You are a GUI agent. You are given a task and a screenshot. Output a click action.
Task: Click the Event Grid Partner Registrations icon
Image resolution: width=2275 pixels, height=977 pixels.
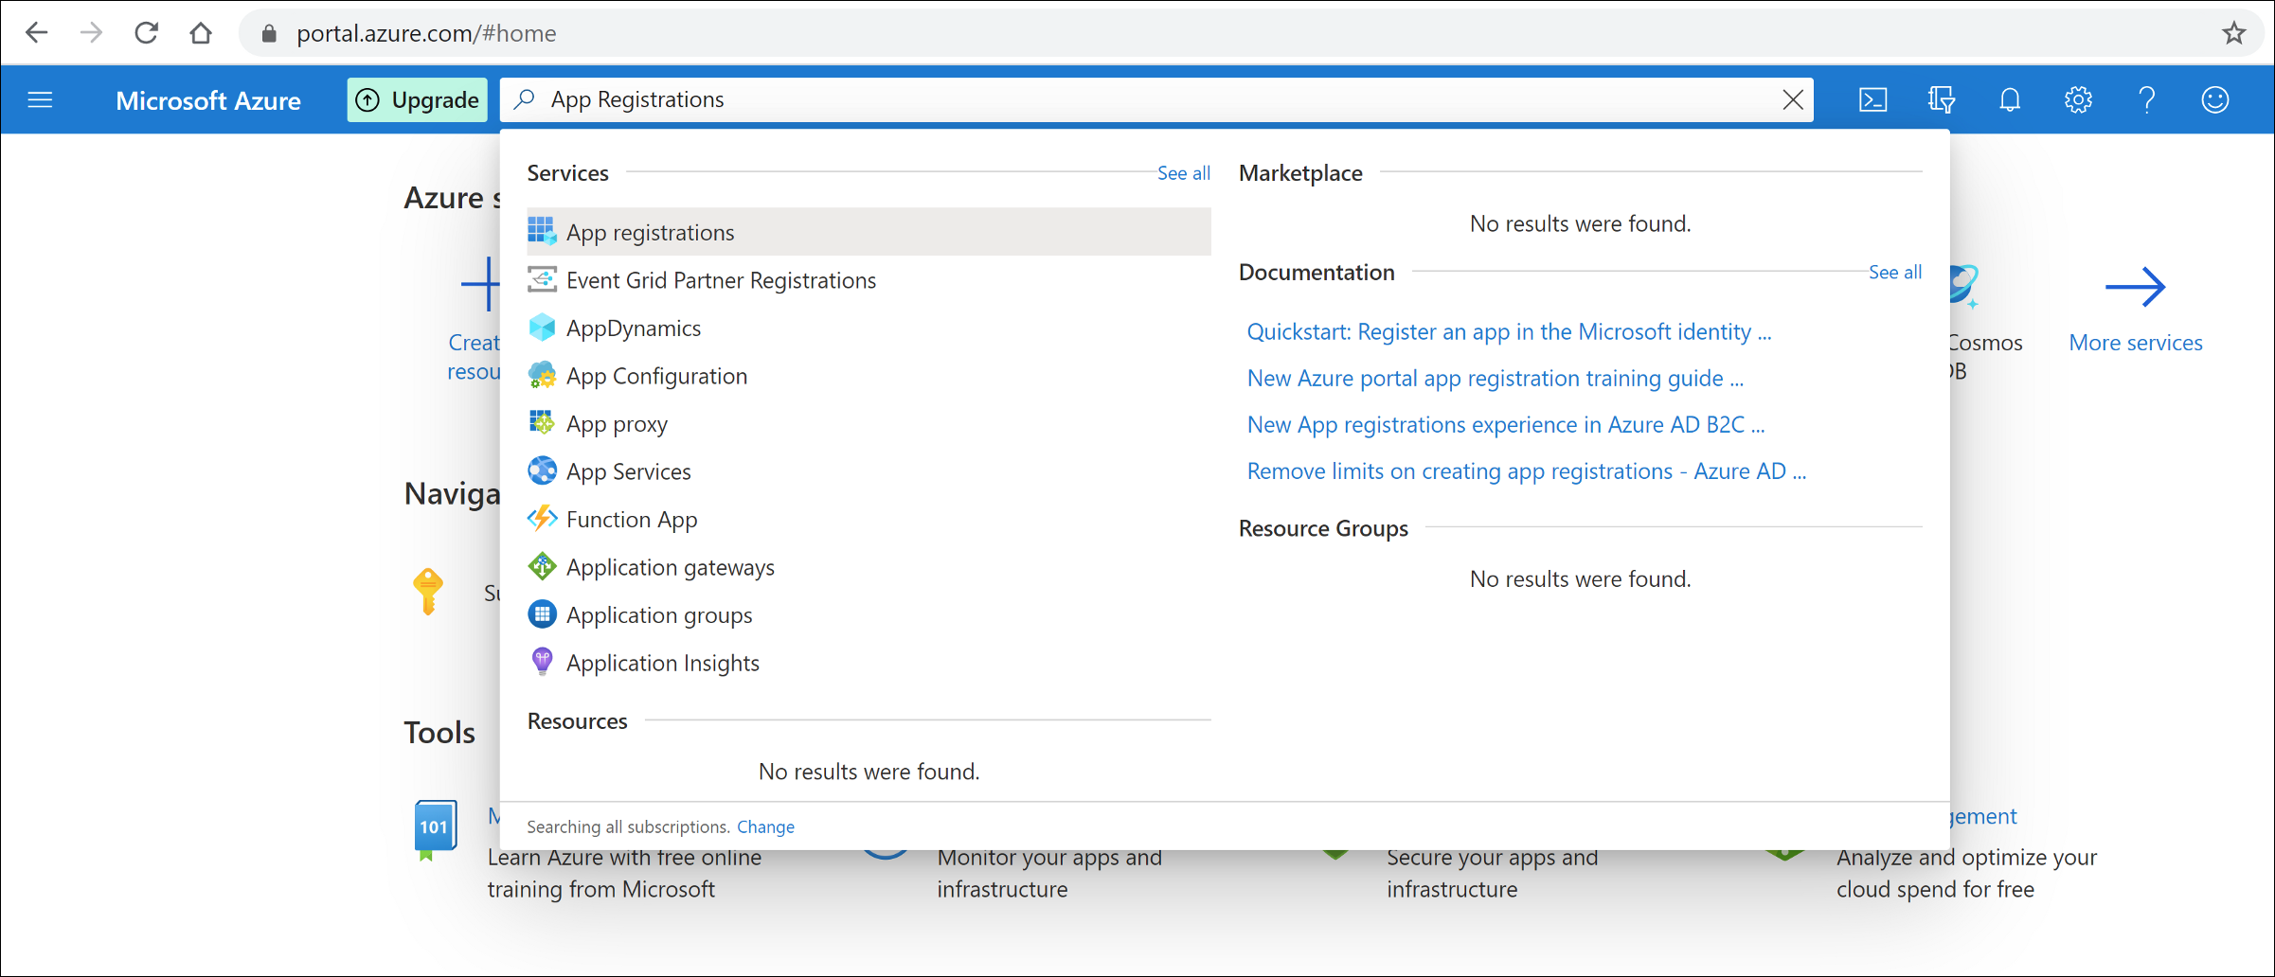coord(542,279)
